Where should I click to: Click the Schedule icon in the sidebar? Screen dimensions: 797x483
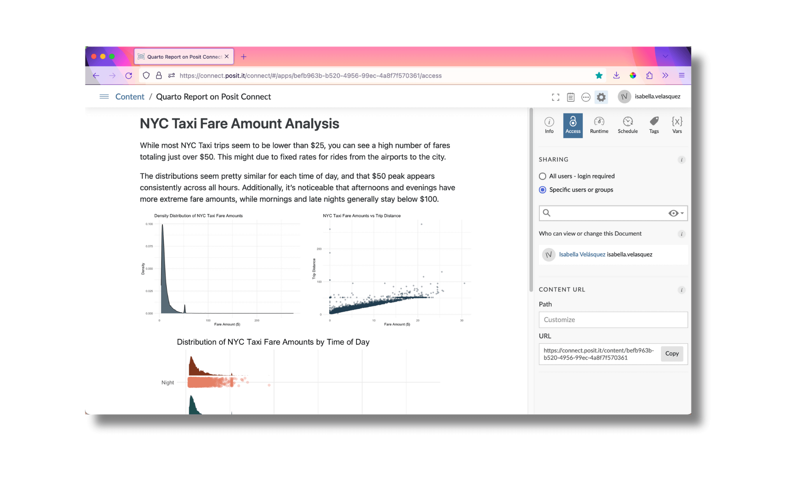pos(627,124)
